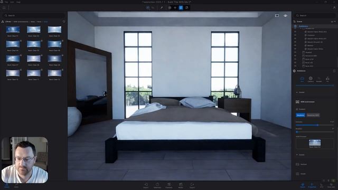Click the select tool in top toolbar

click(x=148, y=7)
